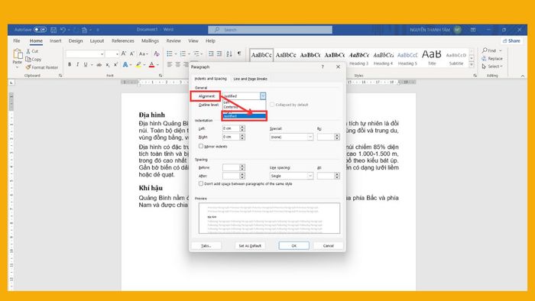Click the Undo arrow in title bar

point(63,30)
